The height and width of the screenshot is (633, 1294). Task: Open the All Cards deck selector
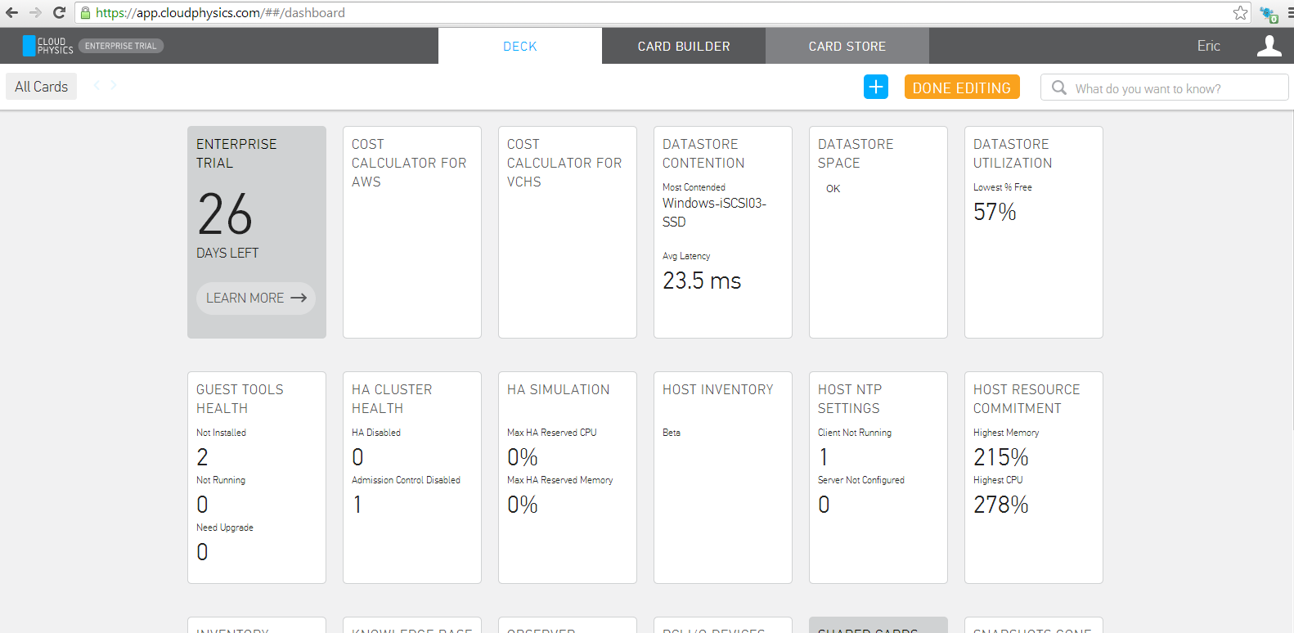(x=41, y=87)
